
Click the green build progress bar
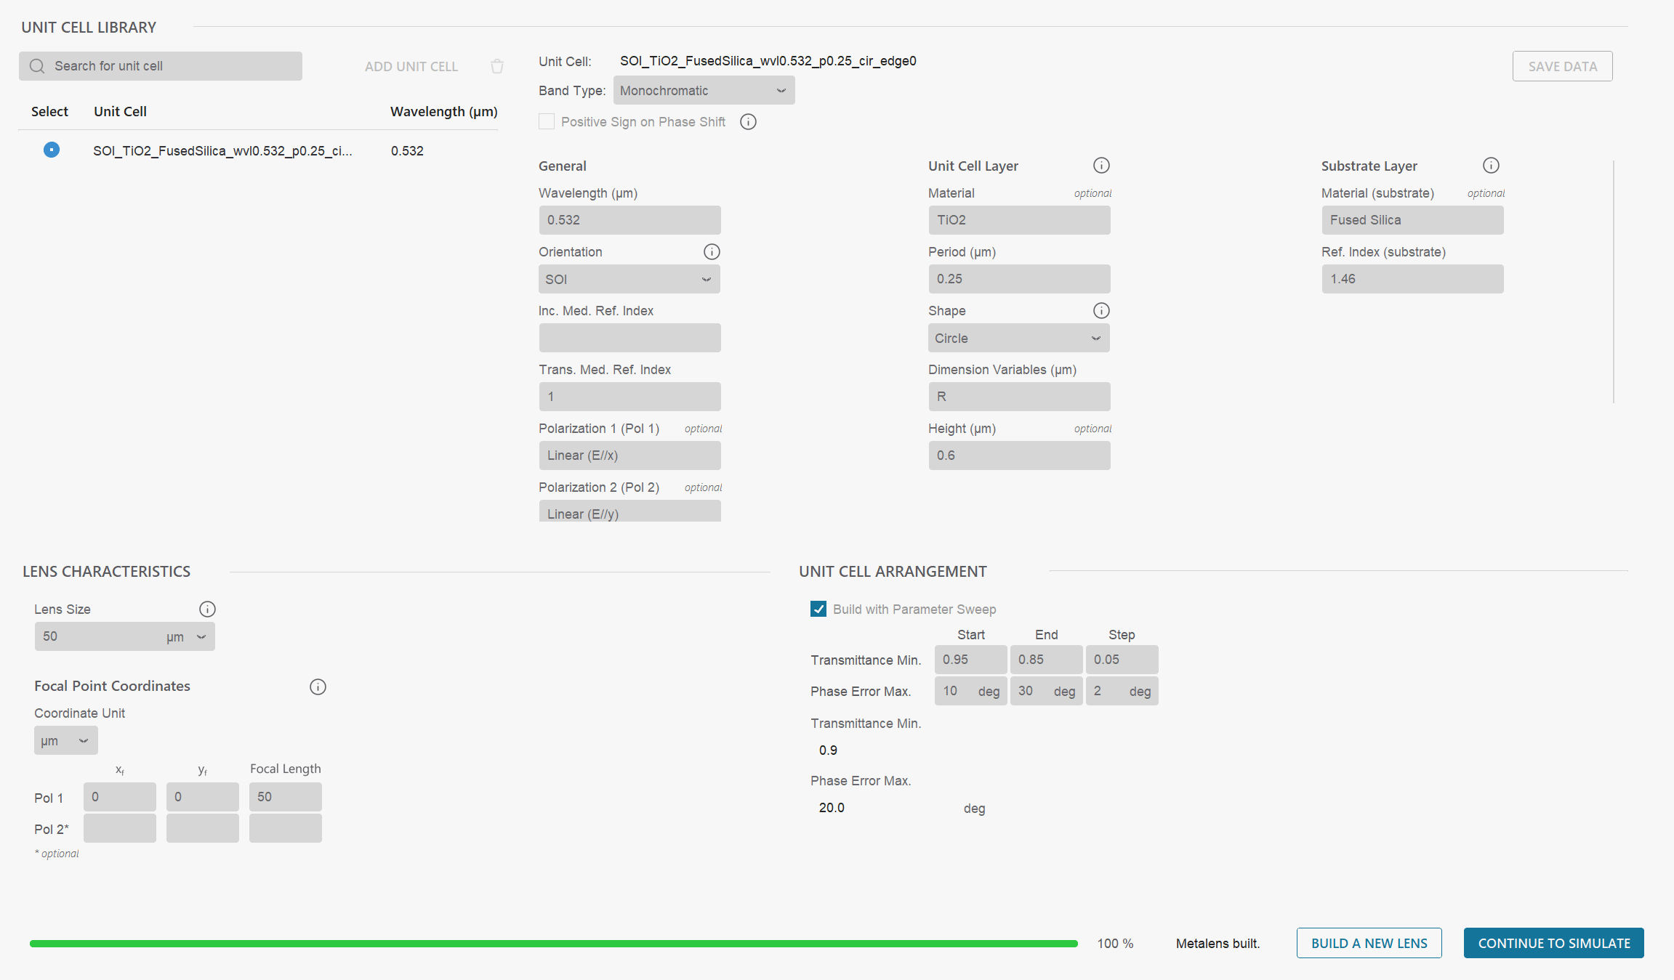[x=553, y=944]
